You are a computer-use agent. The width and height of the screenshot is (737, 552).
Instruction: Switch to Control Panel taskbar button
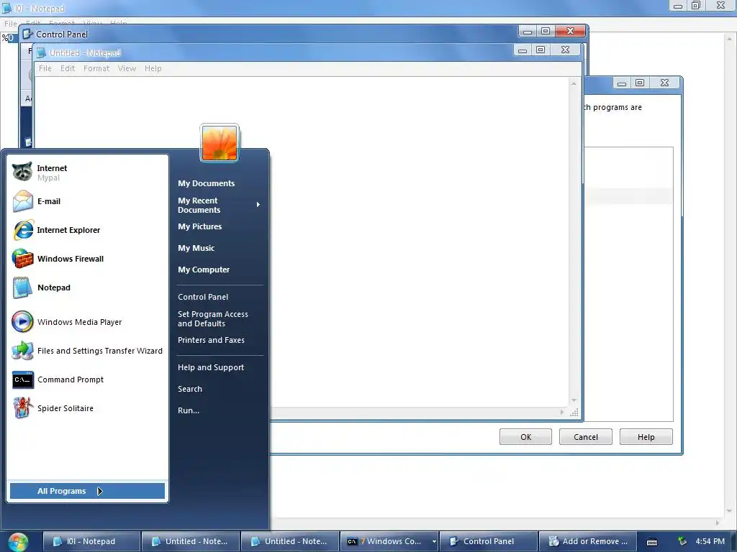489,541
